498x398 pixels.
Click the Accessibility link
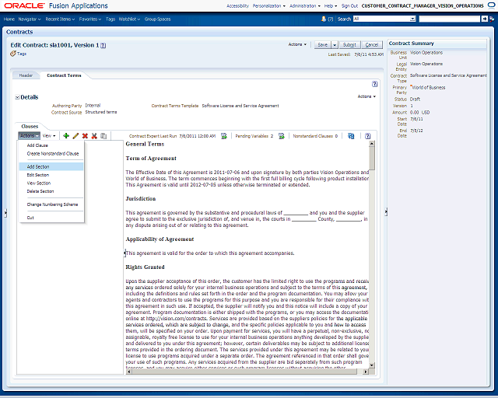pos(237,5)
